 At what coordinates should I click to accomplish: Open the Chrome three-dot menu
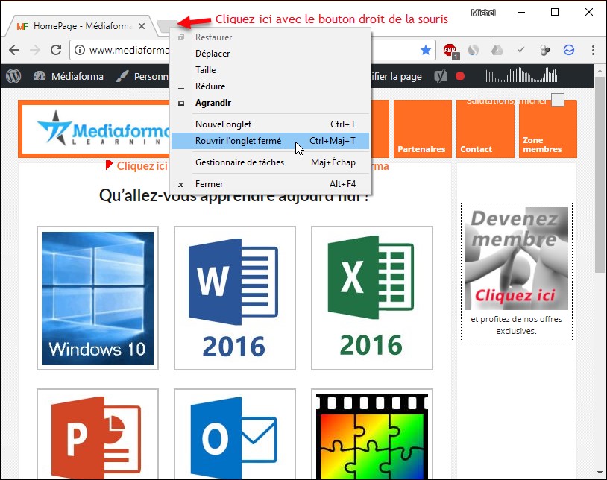(x=593, y=50)
